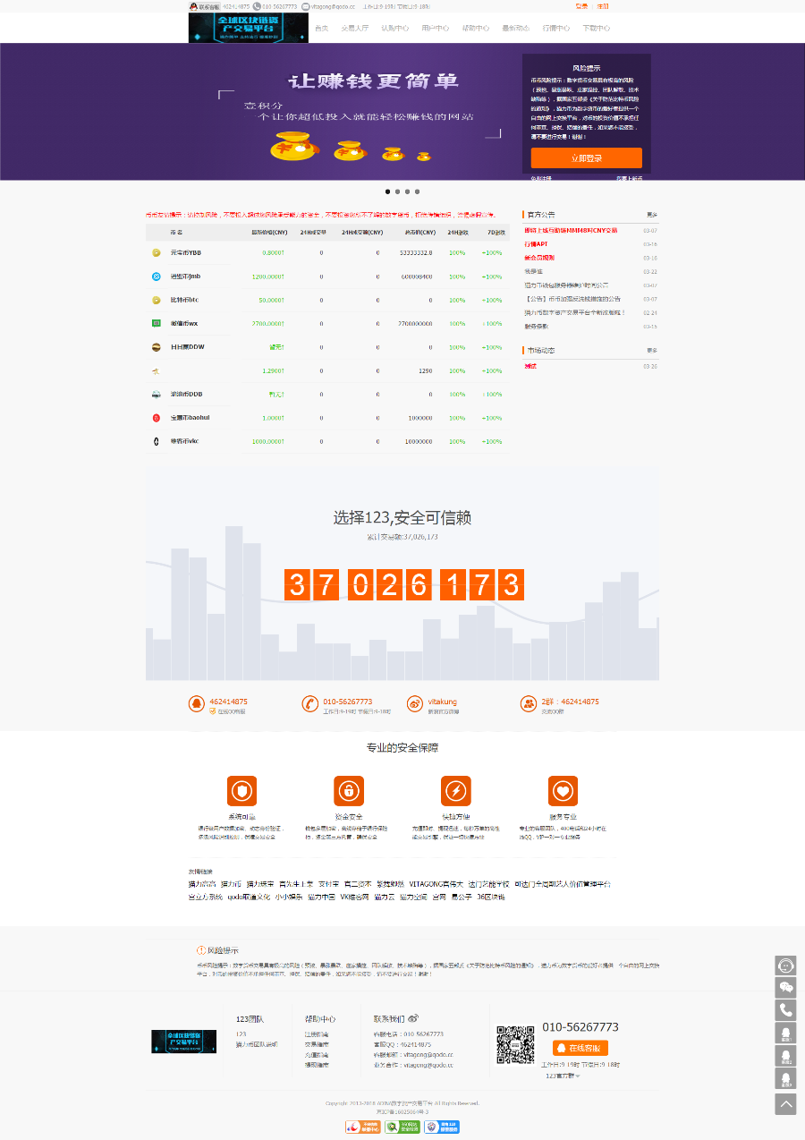This screenshot has height=1140, width=805.
Task: Click the blue security badge in footer
Action: [x=442, y=1127]
